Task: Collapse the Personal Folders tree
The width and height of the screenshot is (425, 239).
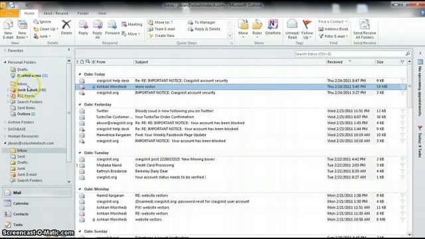Action: click(5, 62)
